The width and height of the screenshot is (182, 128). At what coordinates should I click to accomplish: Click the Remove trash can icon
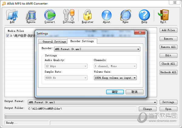[31, 15]
